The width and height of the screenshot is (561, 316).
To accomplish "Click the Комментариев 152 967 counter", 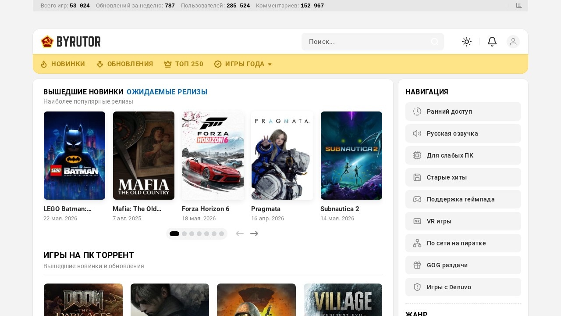I will pos(290,6).
